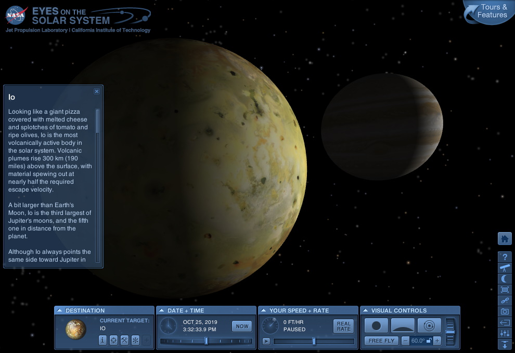
Task: Click the Io heading in info panel
Action: 11,97
